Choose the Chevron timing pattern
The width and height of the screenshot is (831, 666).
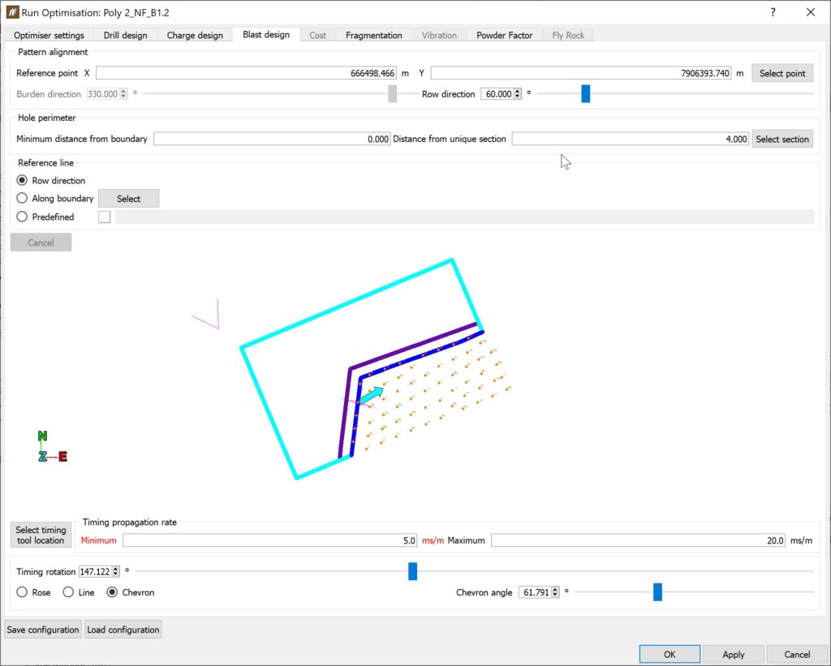(112, 592)
